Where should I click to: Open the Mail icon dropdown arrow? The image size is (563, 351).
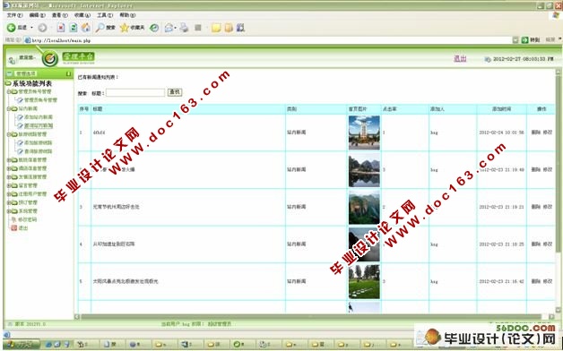[175, 28]
